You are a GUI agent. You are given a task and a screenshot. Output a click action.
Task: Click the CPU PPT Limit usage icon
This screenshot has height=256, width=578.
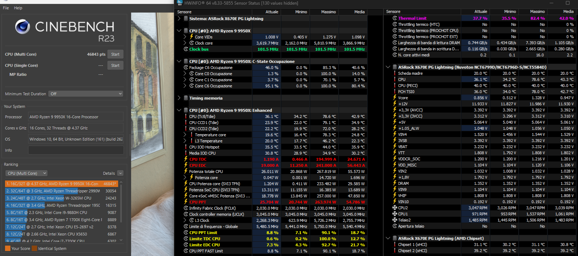[186, 233]
